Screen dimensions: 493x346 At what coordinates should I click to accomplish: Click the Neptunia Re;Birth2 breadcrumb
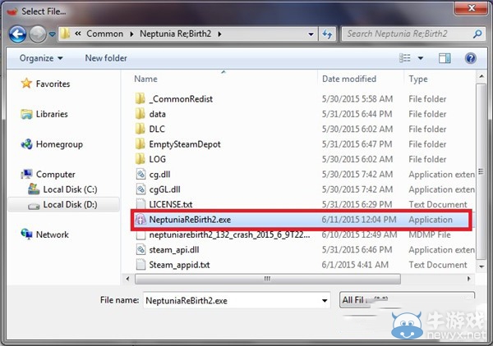tap(176, 34)
